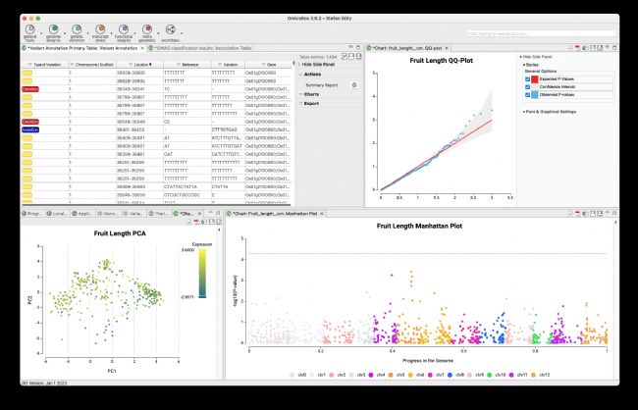Uncheck the Expected P-Values series checkbox

[x=526, y=79]
